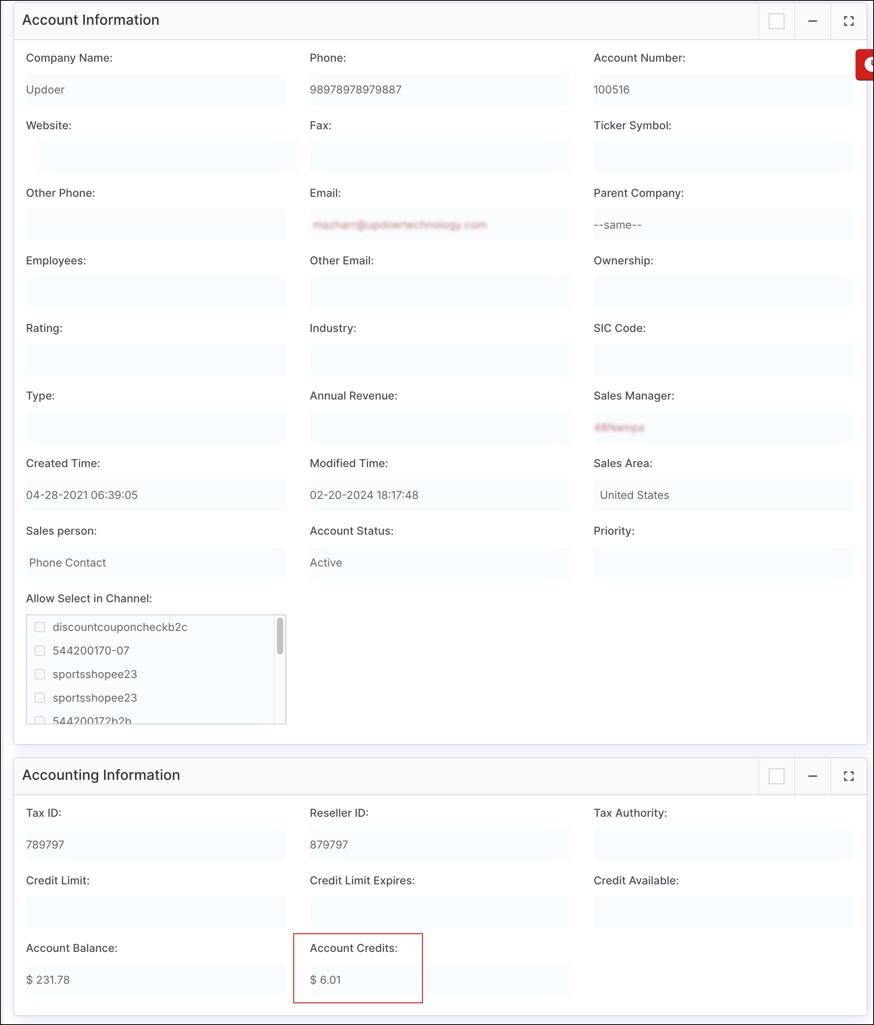This screenshot has height=1025, width=874.
Task: Expand Account Information panel to fullscreen
Action: coord(848,21)
